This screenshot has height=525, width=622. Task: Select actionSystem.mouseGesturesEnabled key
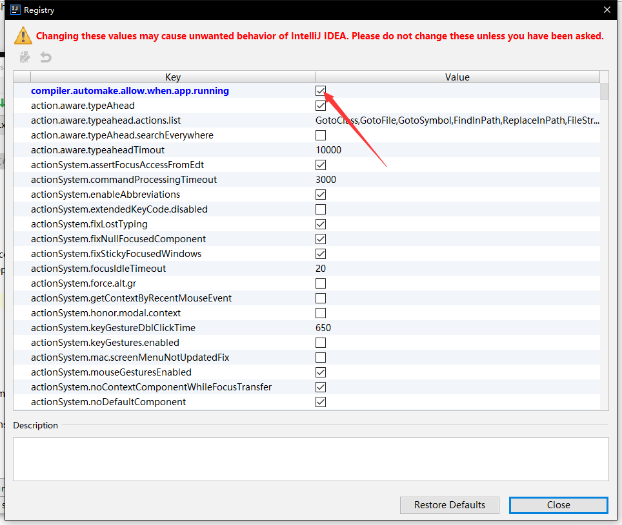pos(111,372)
